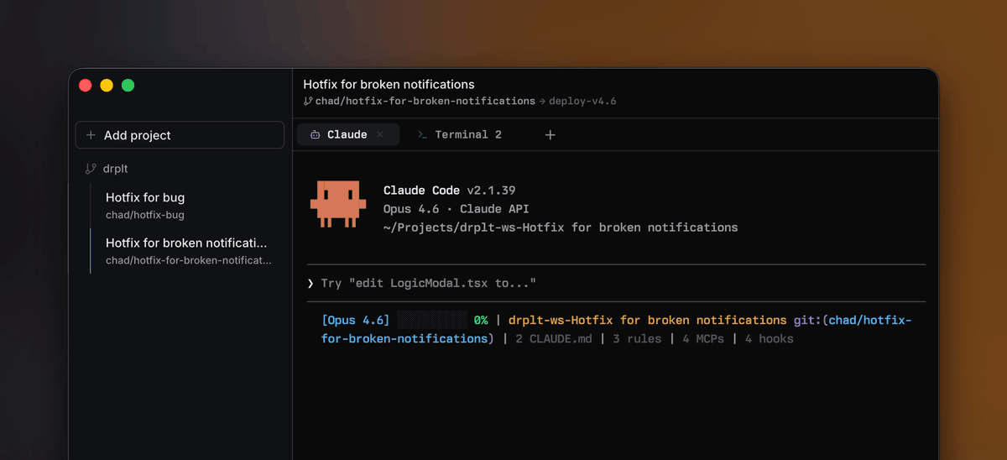Screen dimensions: 1007x460
Task: Click the green maximize window button
Action: point(128,85)
